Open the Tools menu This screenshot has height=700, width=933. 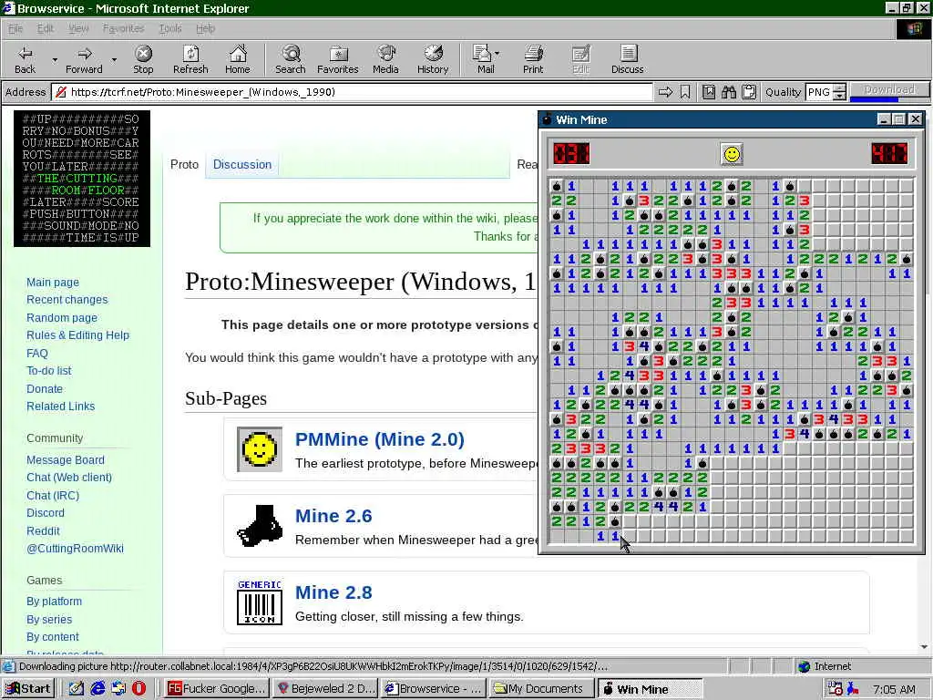(170, 28)
